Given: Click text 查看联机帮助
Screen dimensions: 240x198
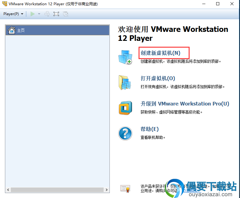Looking at the screenshot, I should point(153,137).
